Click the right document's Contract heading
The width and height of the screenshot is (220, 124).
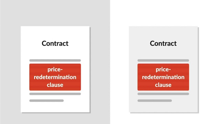pos(163,43)
